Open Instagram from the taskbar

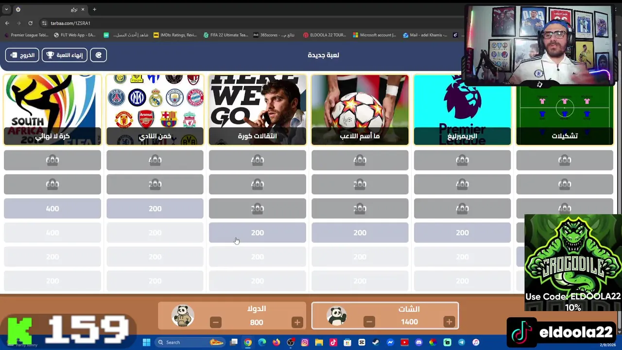(305, 342)
